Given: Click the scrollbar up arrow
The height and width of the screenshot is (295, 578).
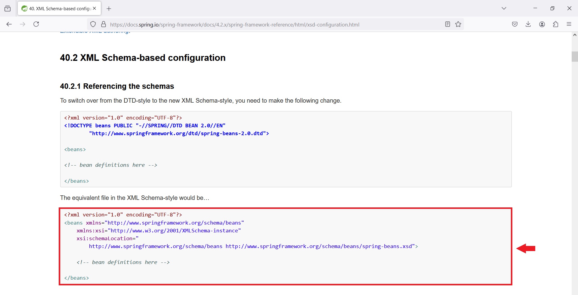Looking at the screenshot, I should [x=575, y=35].
